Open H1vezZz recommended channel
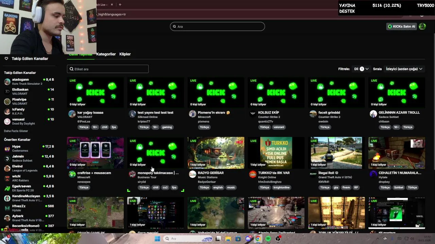435x244 pixels. [x=29, y=208]
